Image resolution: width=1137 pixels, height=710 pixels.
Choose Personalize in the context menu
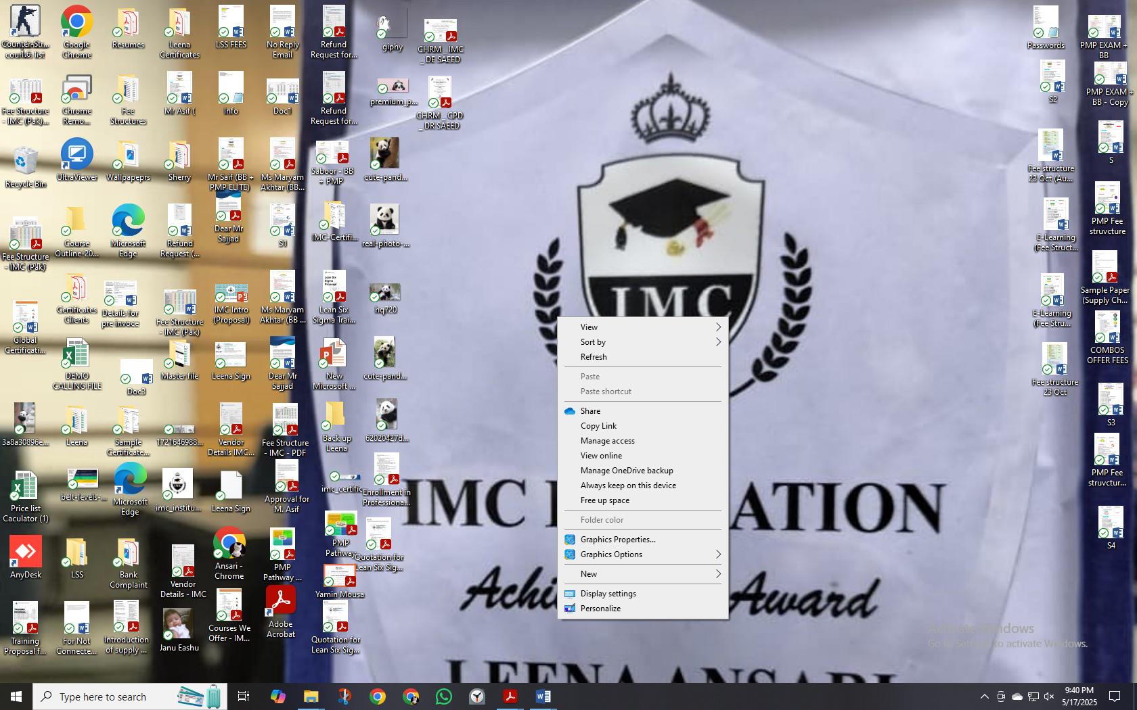[643, 609]
